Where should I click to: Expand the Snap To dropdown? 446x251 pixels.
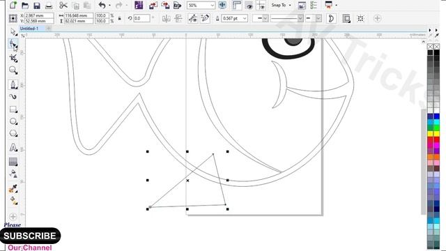coord(290,5)
